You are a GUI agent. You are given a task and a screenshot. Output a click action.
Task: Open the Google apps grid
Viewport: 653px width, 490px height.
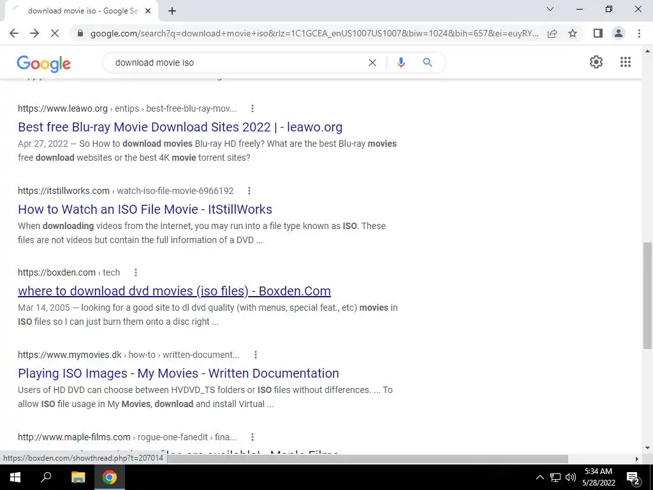pos(626,62)
